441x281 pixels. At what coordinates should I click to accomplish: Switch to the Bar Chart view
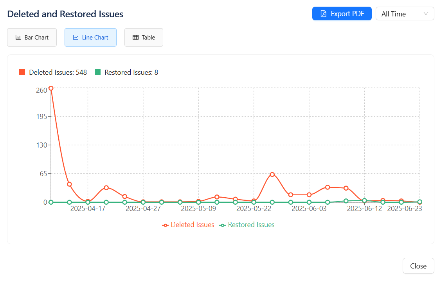click(32, 38)
